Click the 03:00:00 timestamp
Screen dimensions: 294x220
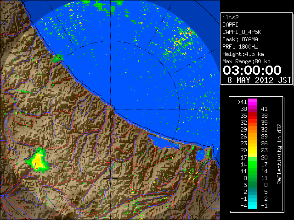pos(252,70)
